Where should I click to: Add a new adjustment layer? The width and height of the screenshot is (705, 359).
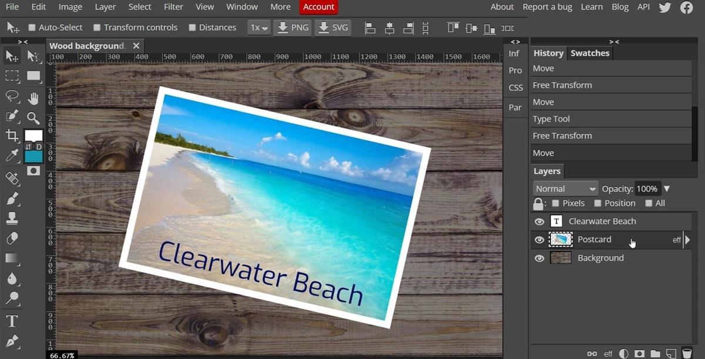(623, 354)
